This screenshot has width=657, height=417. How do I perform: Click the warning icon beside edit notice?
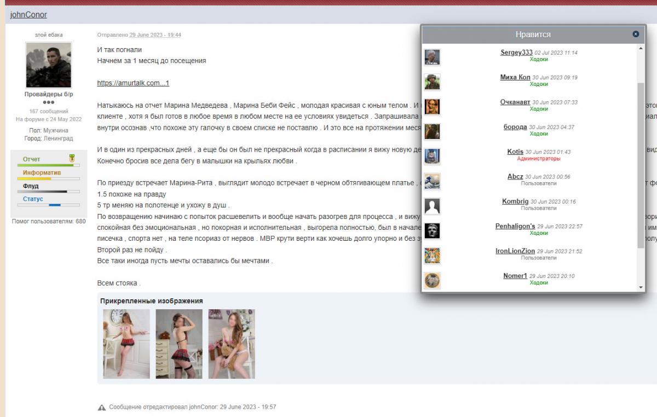101,408
